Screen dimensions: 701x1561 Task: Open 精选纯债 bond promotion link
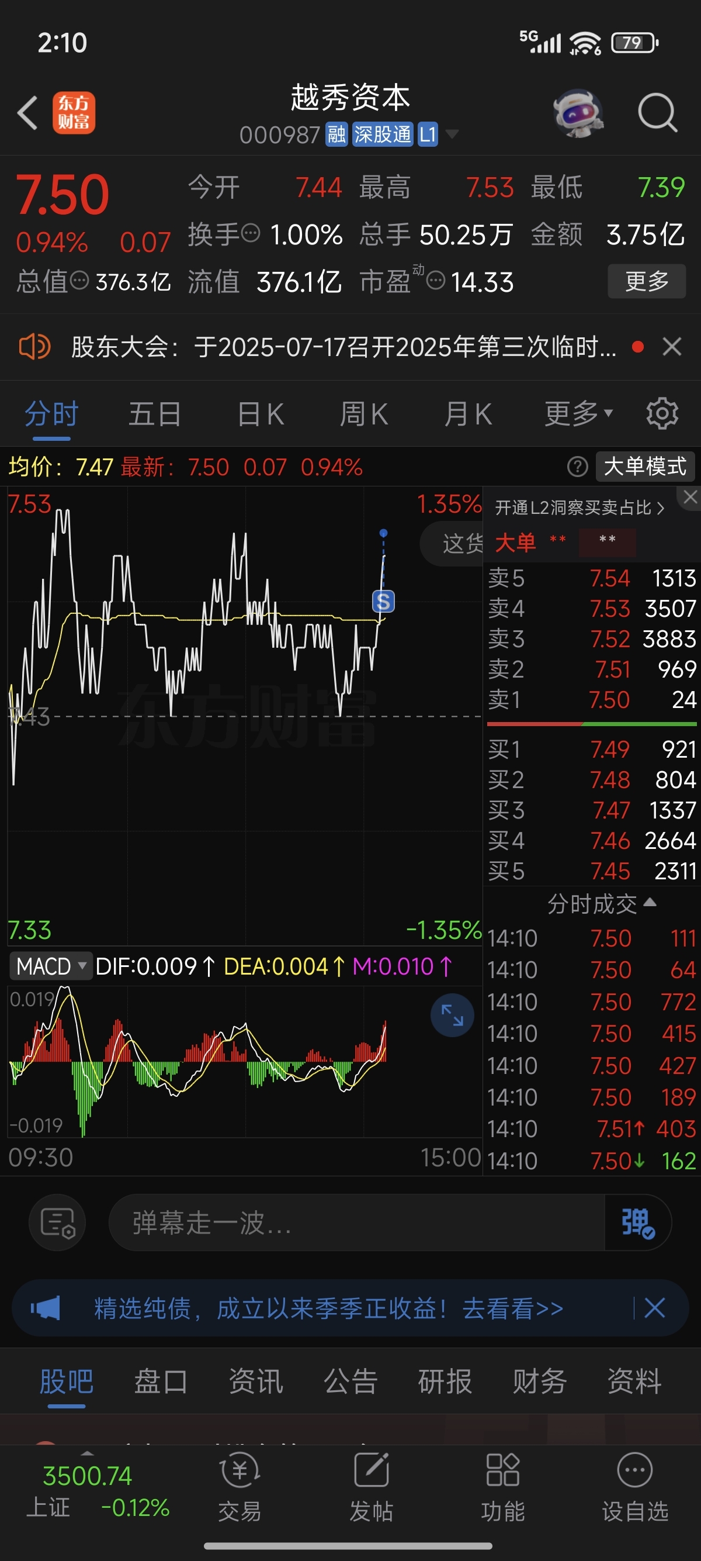(329, 1308)
